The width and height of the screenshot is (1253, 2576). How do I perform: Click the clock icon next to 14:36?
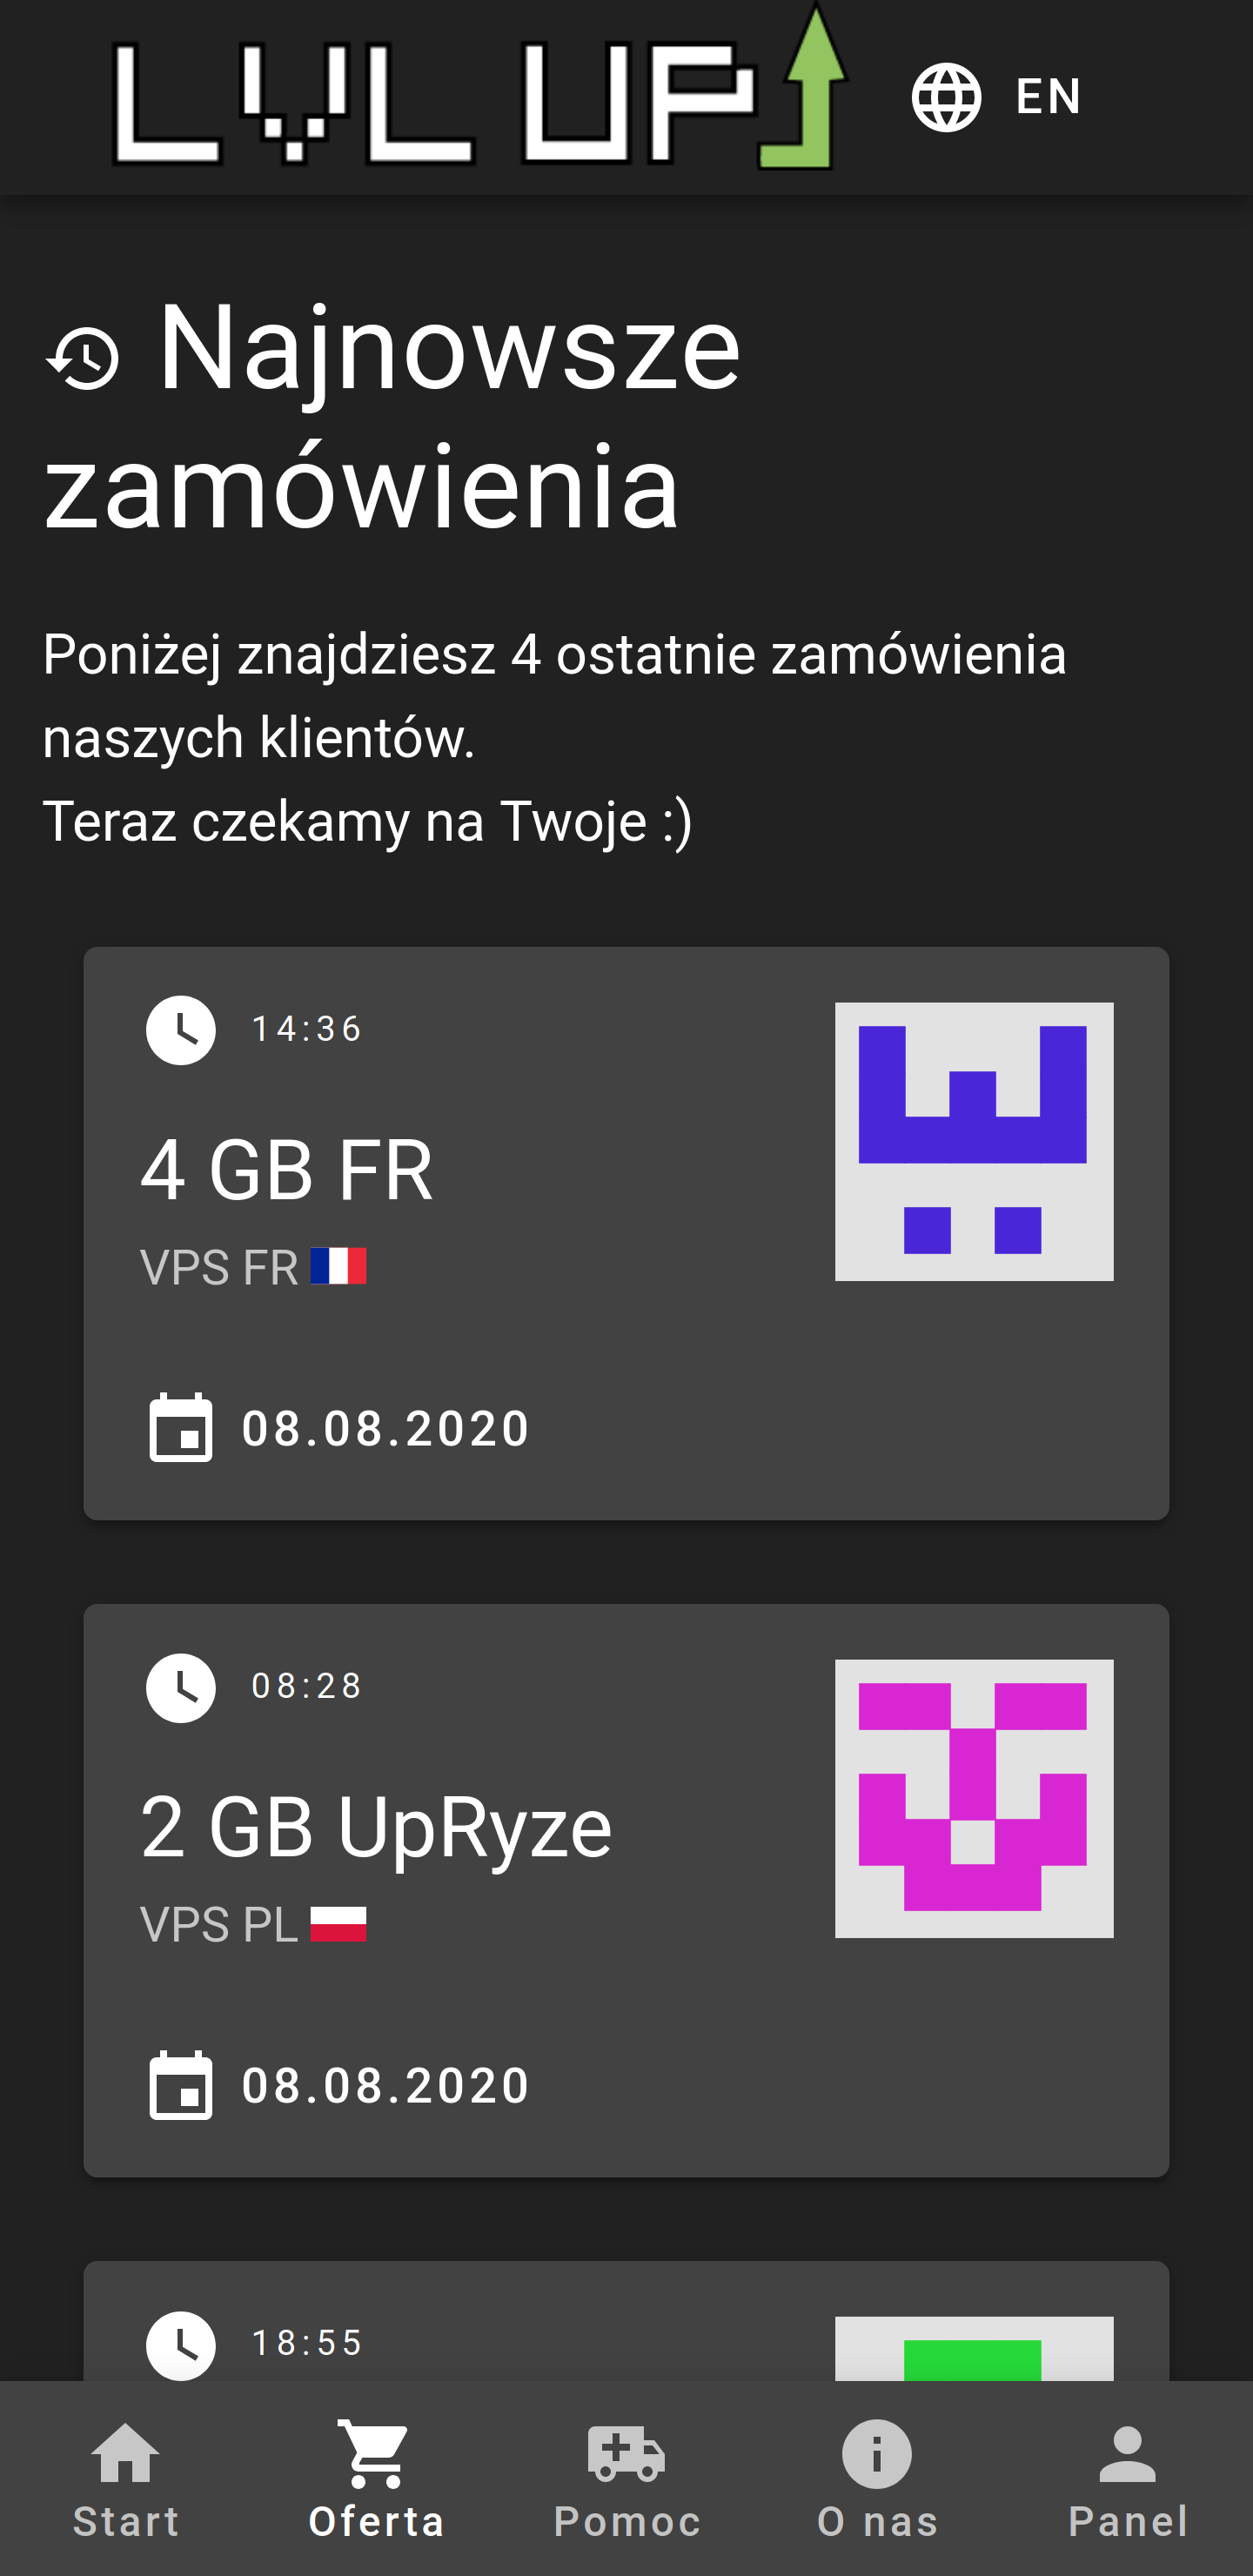coord(181,1029)
